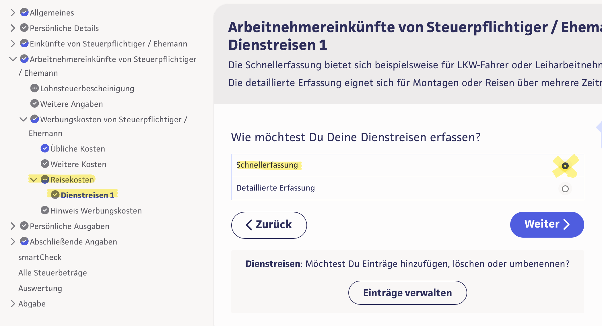This screenshot has height=326, width=602.
Task: Go back with the Zurück button
Action: (x=269, y=225)
